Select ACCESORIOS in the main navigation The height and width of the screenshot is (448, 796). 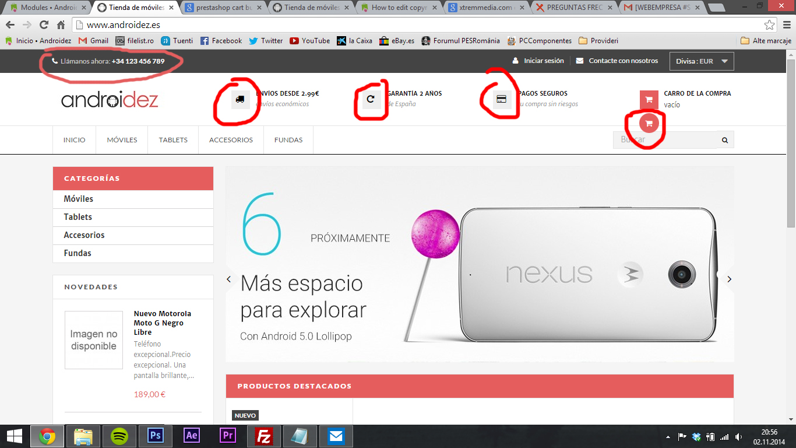(x=231, y=140)
